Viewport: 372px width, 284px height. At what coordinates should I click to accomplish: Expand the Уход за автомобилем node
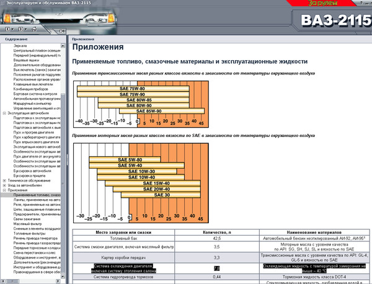[4, 185]
